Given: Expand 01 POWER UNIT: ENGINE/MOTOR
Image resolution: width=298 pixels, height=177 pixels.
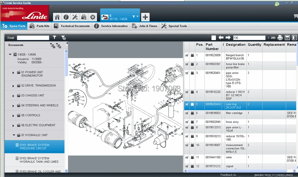Looking at the screenshot, I should pyautogui.click(x=13, y=72).
